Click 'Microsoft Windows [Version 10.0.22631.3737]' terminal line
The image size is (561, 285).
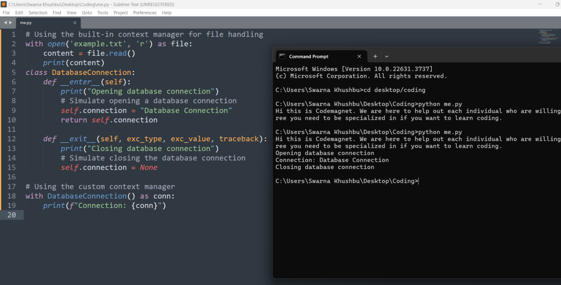[x=354, y=69]
